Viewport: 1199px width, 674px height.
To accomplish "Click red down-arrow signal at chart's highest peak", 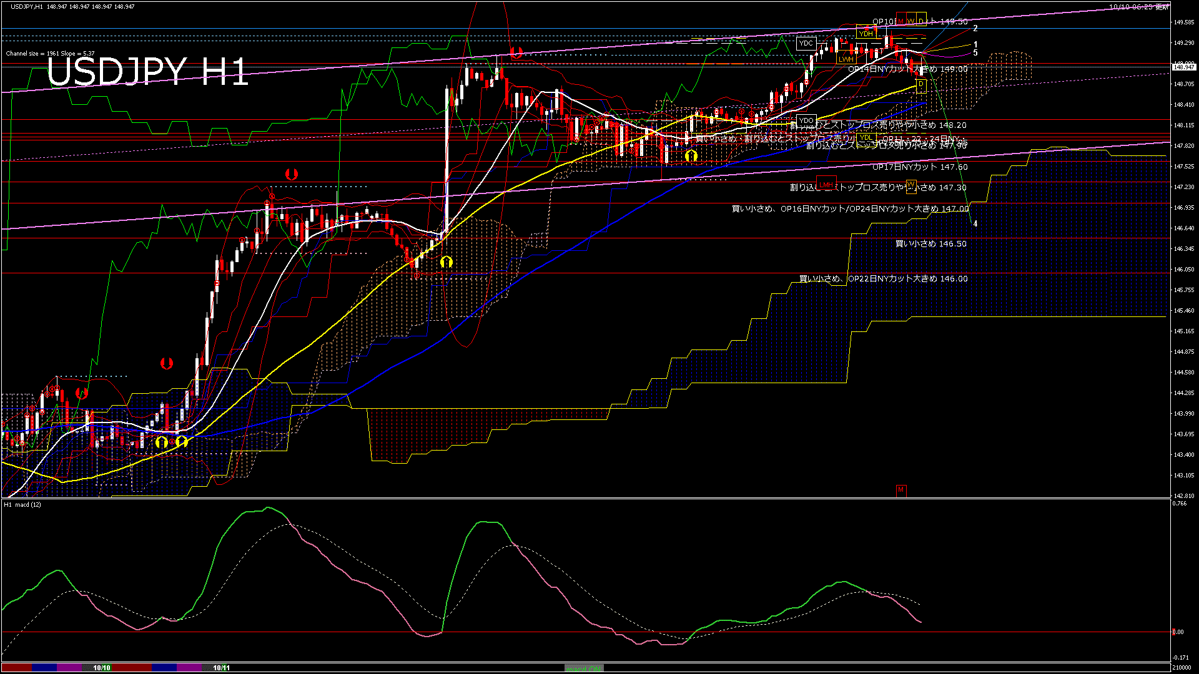I will point(516,52).
